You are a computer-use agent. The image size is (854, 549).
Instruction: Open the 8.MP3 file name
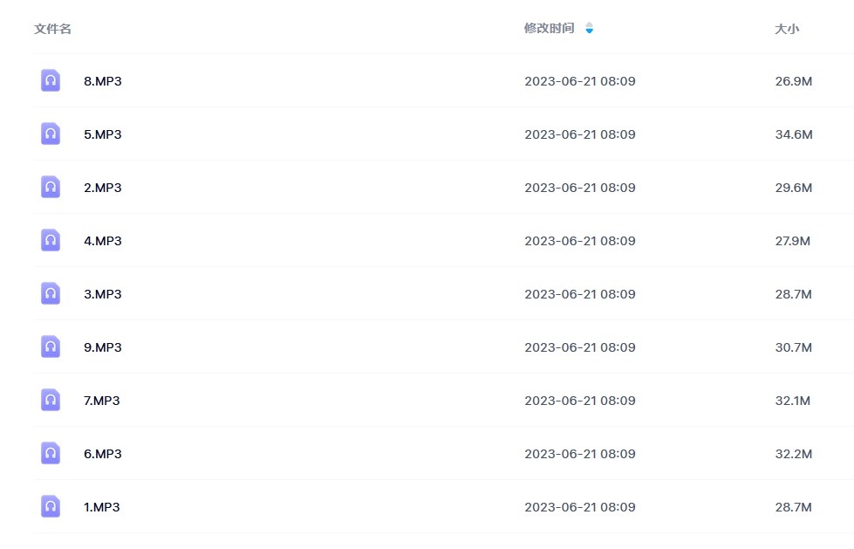[x=102, y=81]
